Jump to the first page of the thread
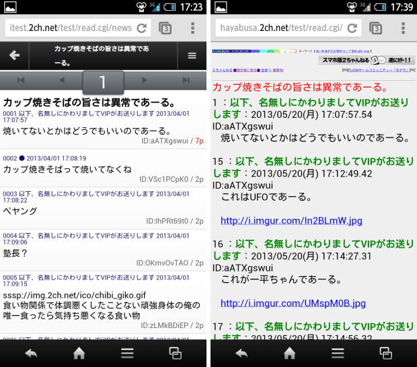 tap(21, 81)
